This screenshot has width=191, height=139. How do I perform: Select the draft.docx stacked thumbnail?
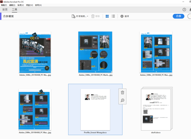point(157,109)
